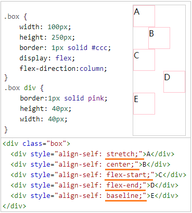The height and width of the screenshot is (213, 192).
Task: Select box E in the preview
Action: (144, 104)
